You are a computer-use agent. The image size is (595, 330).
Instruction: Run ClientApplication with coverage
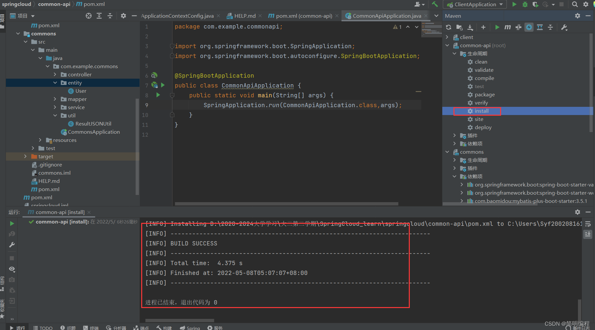coord(535,4)
